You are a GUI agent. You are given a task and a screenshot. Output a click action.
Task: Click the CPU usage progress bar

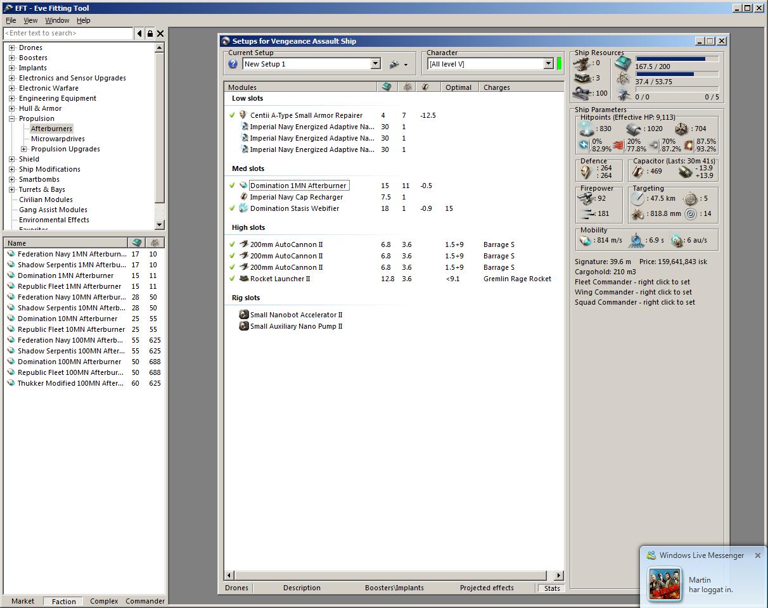tap(677, 59)
